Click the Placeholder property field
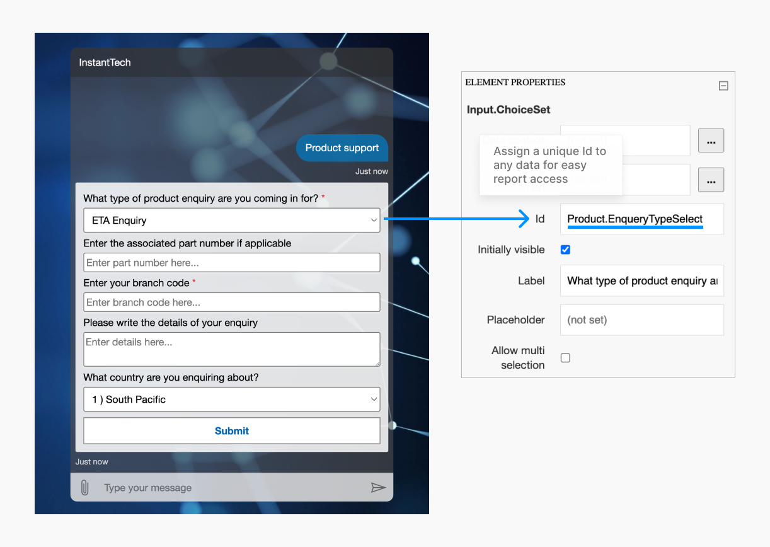The image size is (770, 547). point(641,320)
